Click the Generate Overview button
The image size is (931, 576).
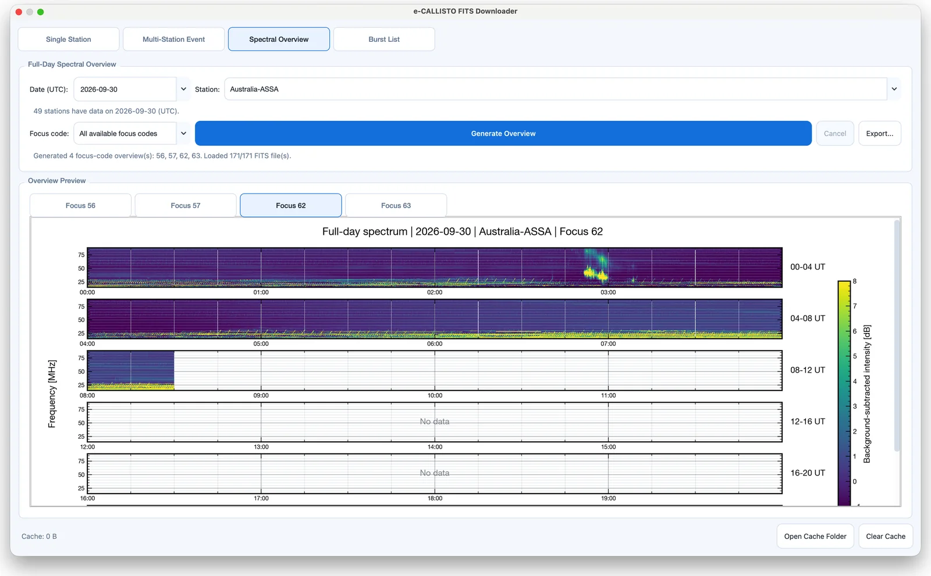pos(503,134)
